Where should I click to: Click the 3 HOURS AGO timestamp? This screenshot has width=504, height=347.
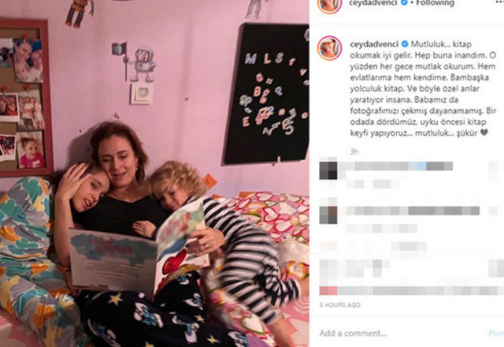pyautogui.click(x=339, y=305)
